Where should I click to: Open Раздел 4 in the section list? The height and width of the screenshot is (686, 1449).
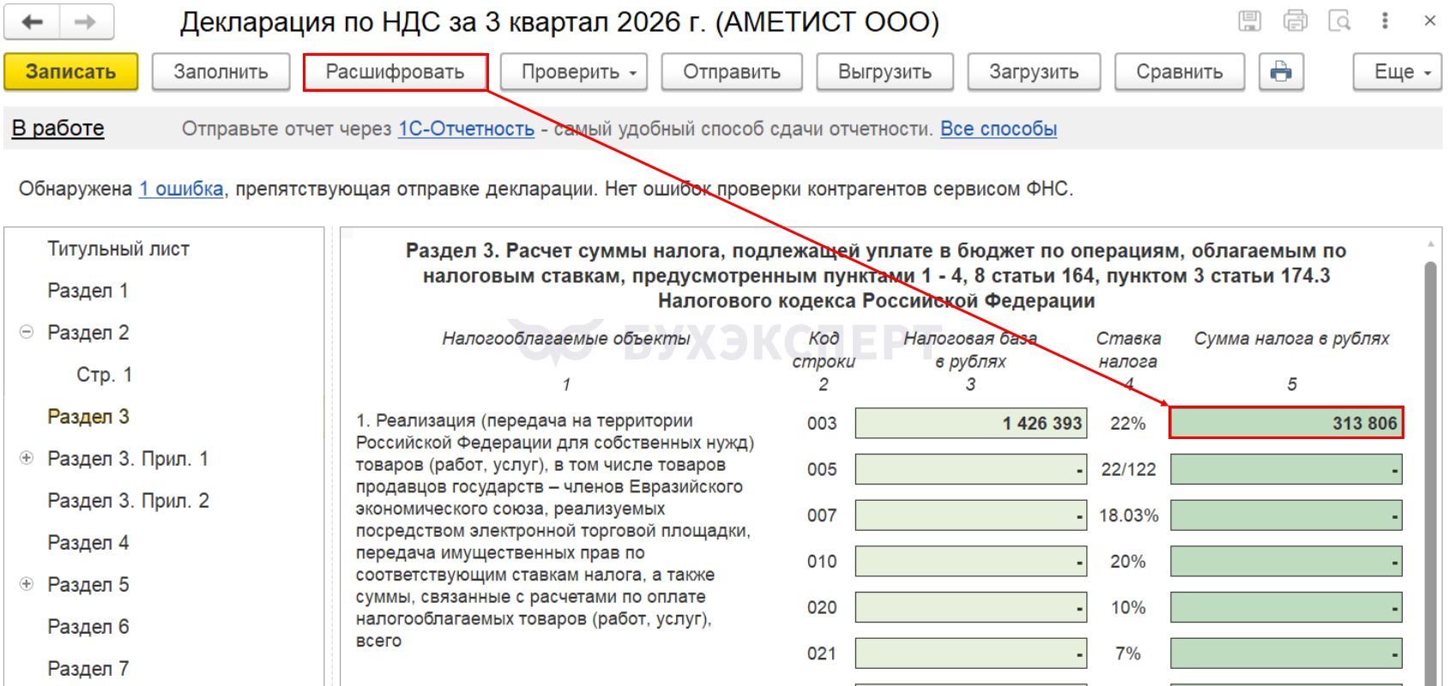click(88, 542)
